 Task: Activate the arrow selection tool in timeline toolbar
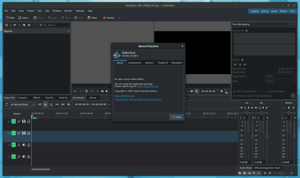(x=45, y=105)
